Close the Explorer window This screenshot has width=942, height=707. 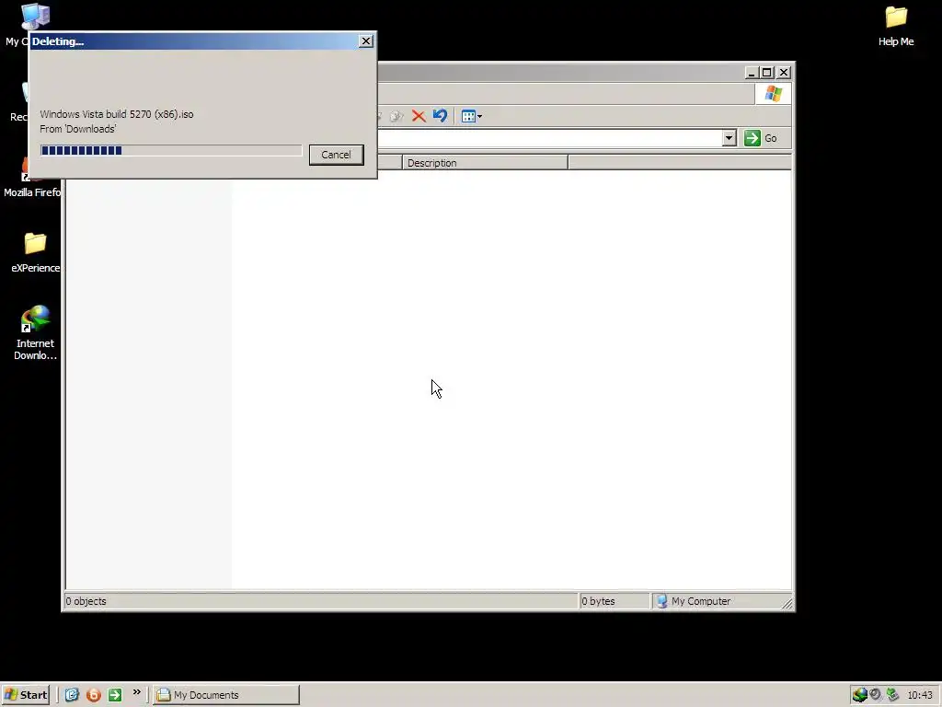[784, 73]
